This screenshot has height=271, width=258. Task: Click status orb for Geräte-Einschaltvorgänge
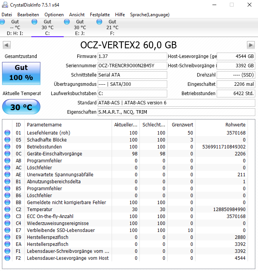[x=7, y=153]
